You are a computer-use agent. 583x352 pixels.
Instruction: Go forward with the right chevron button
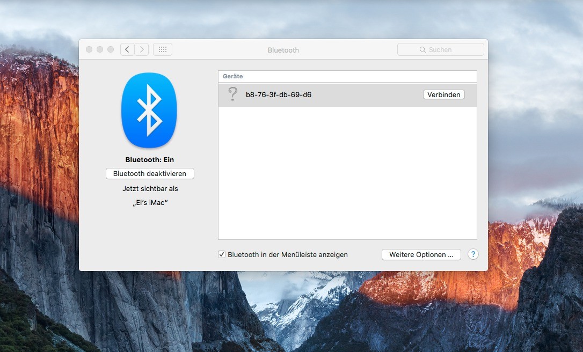tap(142, 49)
